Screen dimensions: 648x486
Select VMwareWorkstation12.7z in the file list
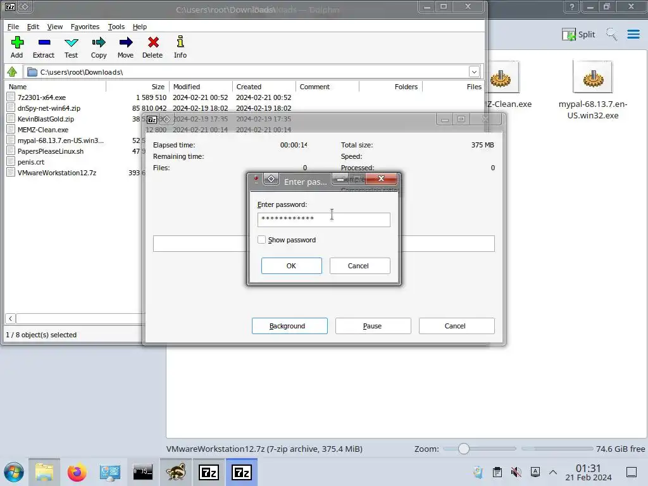pyautogui.click(x=56, y=173)
